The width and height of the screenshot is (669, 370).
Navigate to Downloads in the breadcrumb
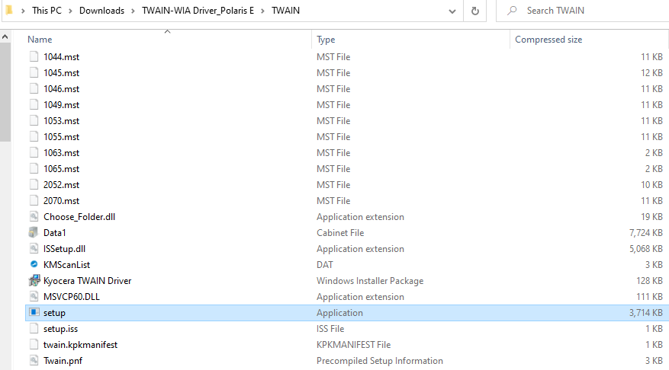coord(101,11)
